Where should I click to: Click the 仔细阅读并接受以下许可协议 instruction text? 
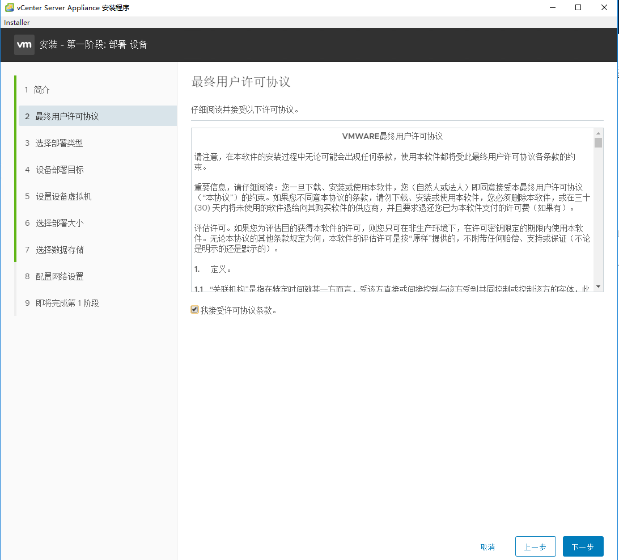245,110
